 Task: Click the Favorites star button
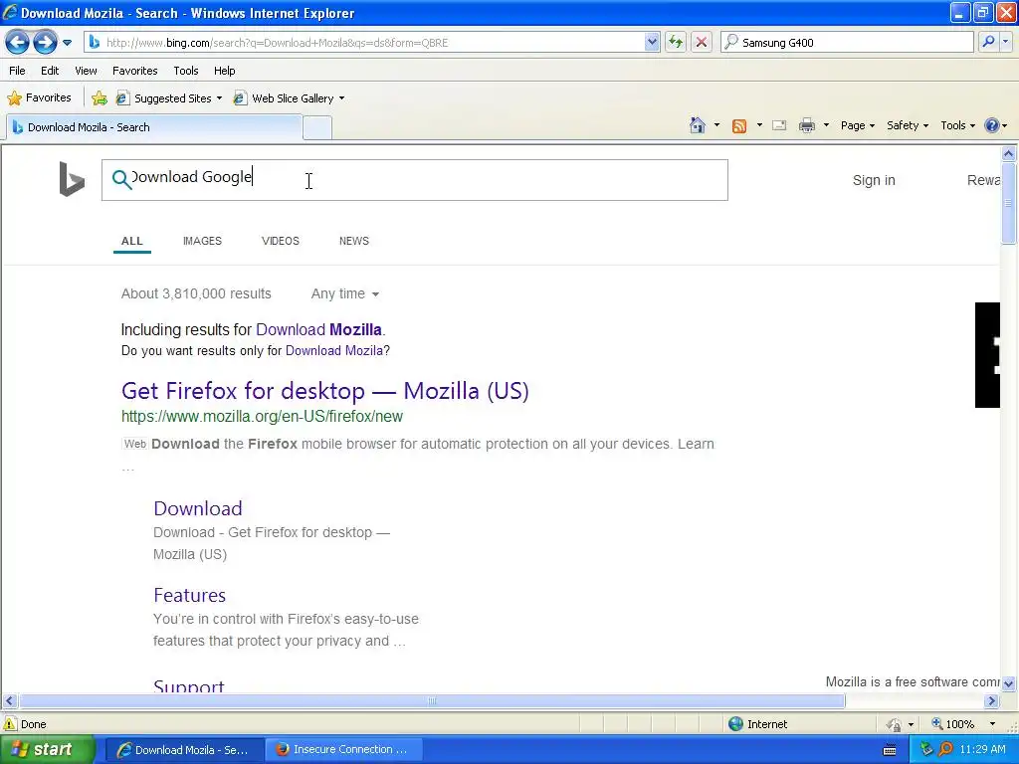pyautogui.click(x=39, y=98)
